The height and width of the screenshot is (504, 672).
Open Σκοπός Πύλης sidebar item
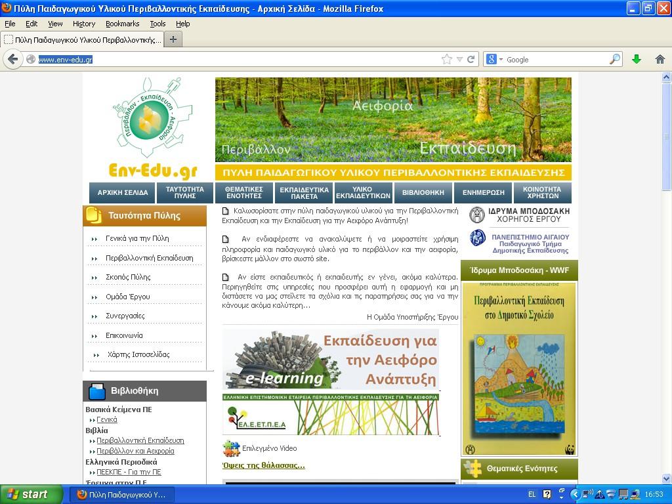click(128, 278)
